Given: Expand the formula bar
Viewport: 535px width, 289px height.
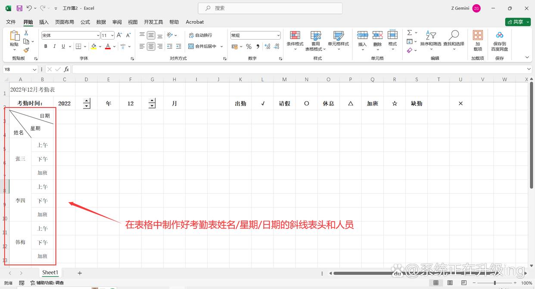Looking at the screenshot, I should 529,69.
